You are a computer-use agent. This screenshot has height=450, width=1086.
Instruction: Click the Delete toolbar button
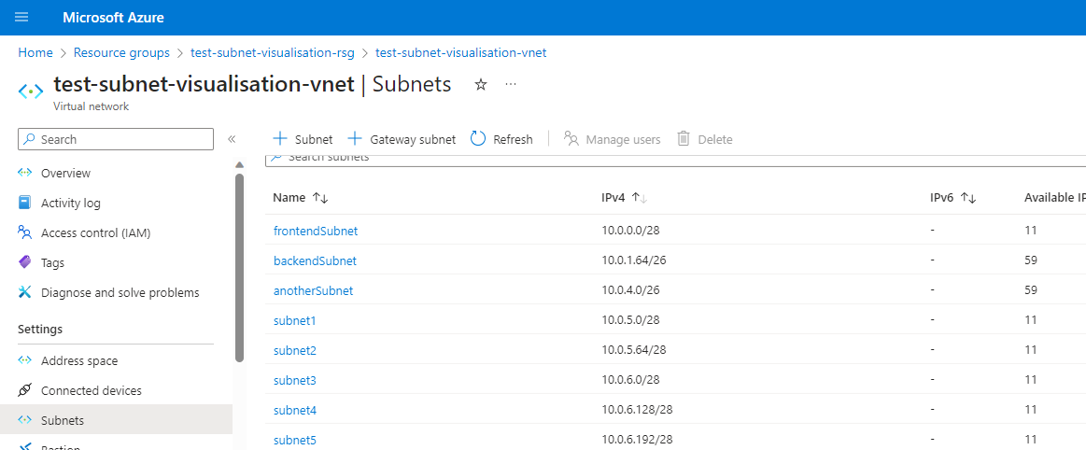704,139
